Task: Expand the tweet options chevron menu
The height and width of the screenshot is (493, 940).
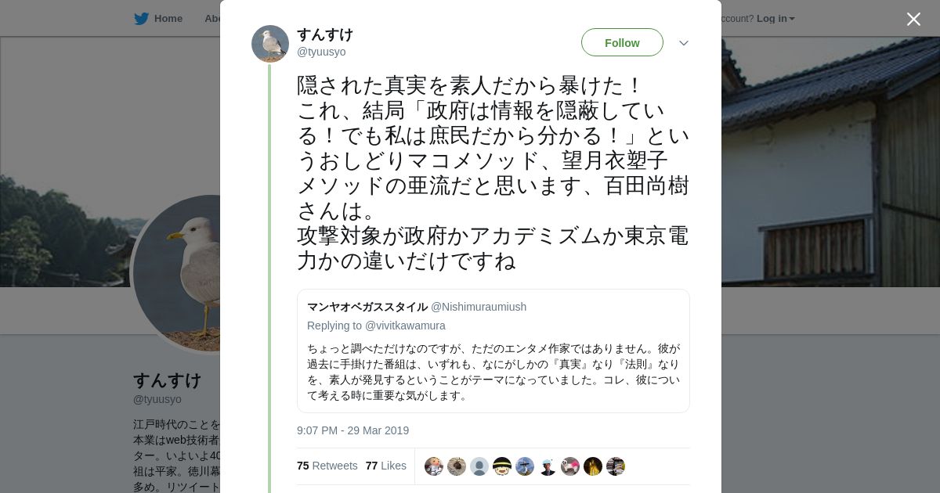Action: pos(683,43)
